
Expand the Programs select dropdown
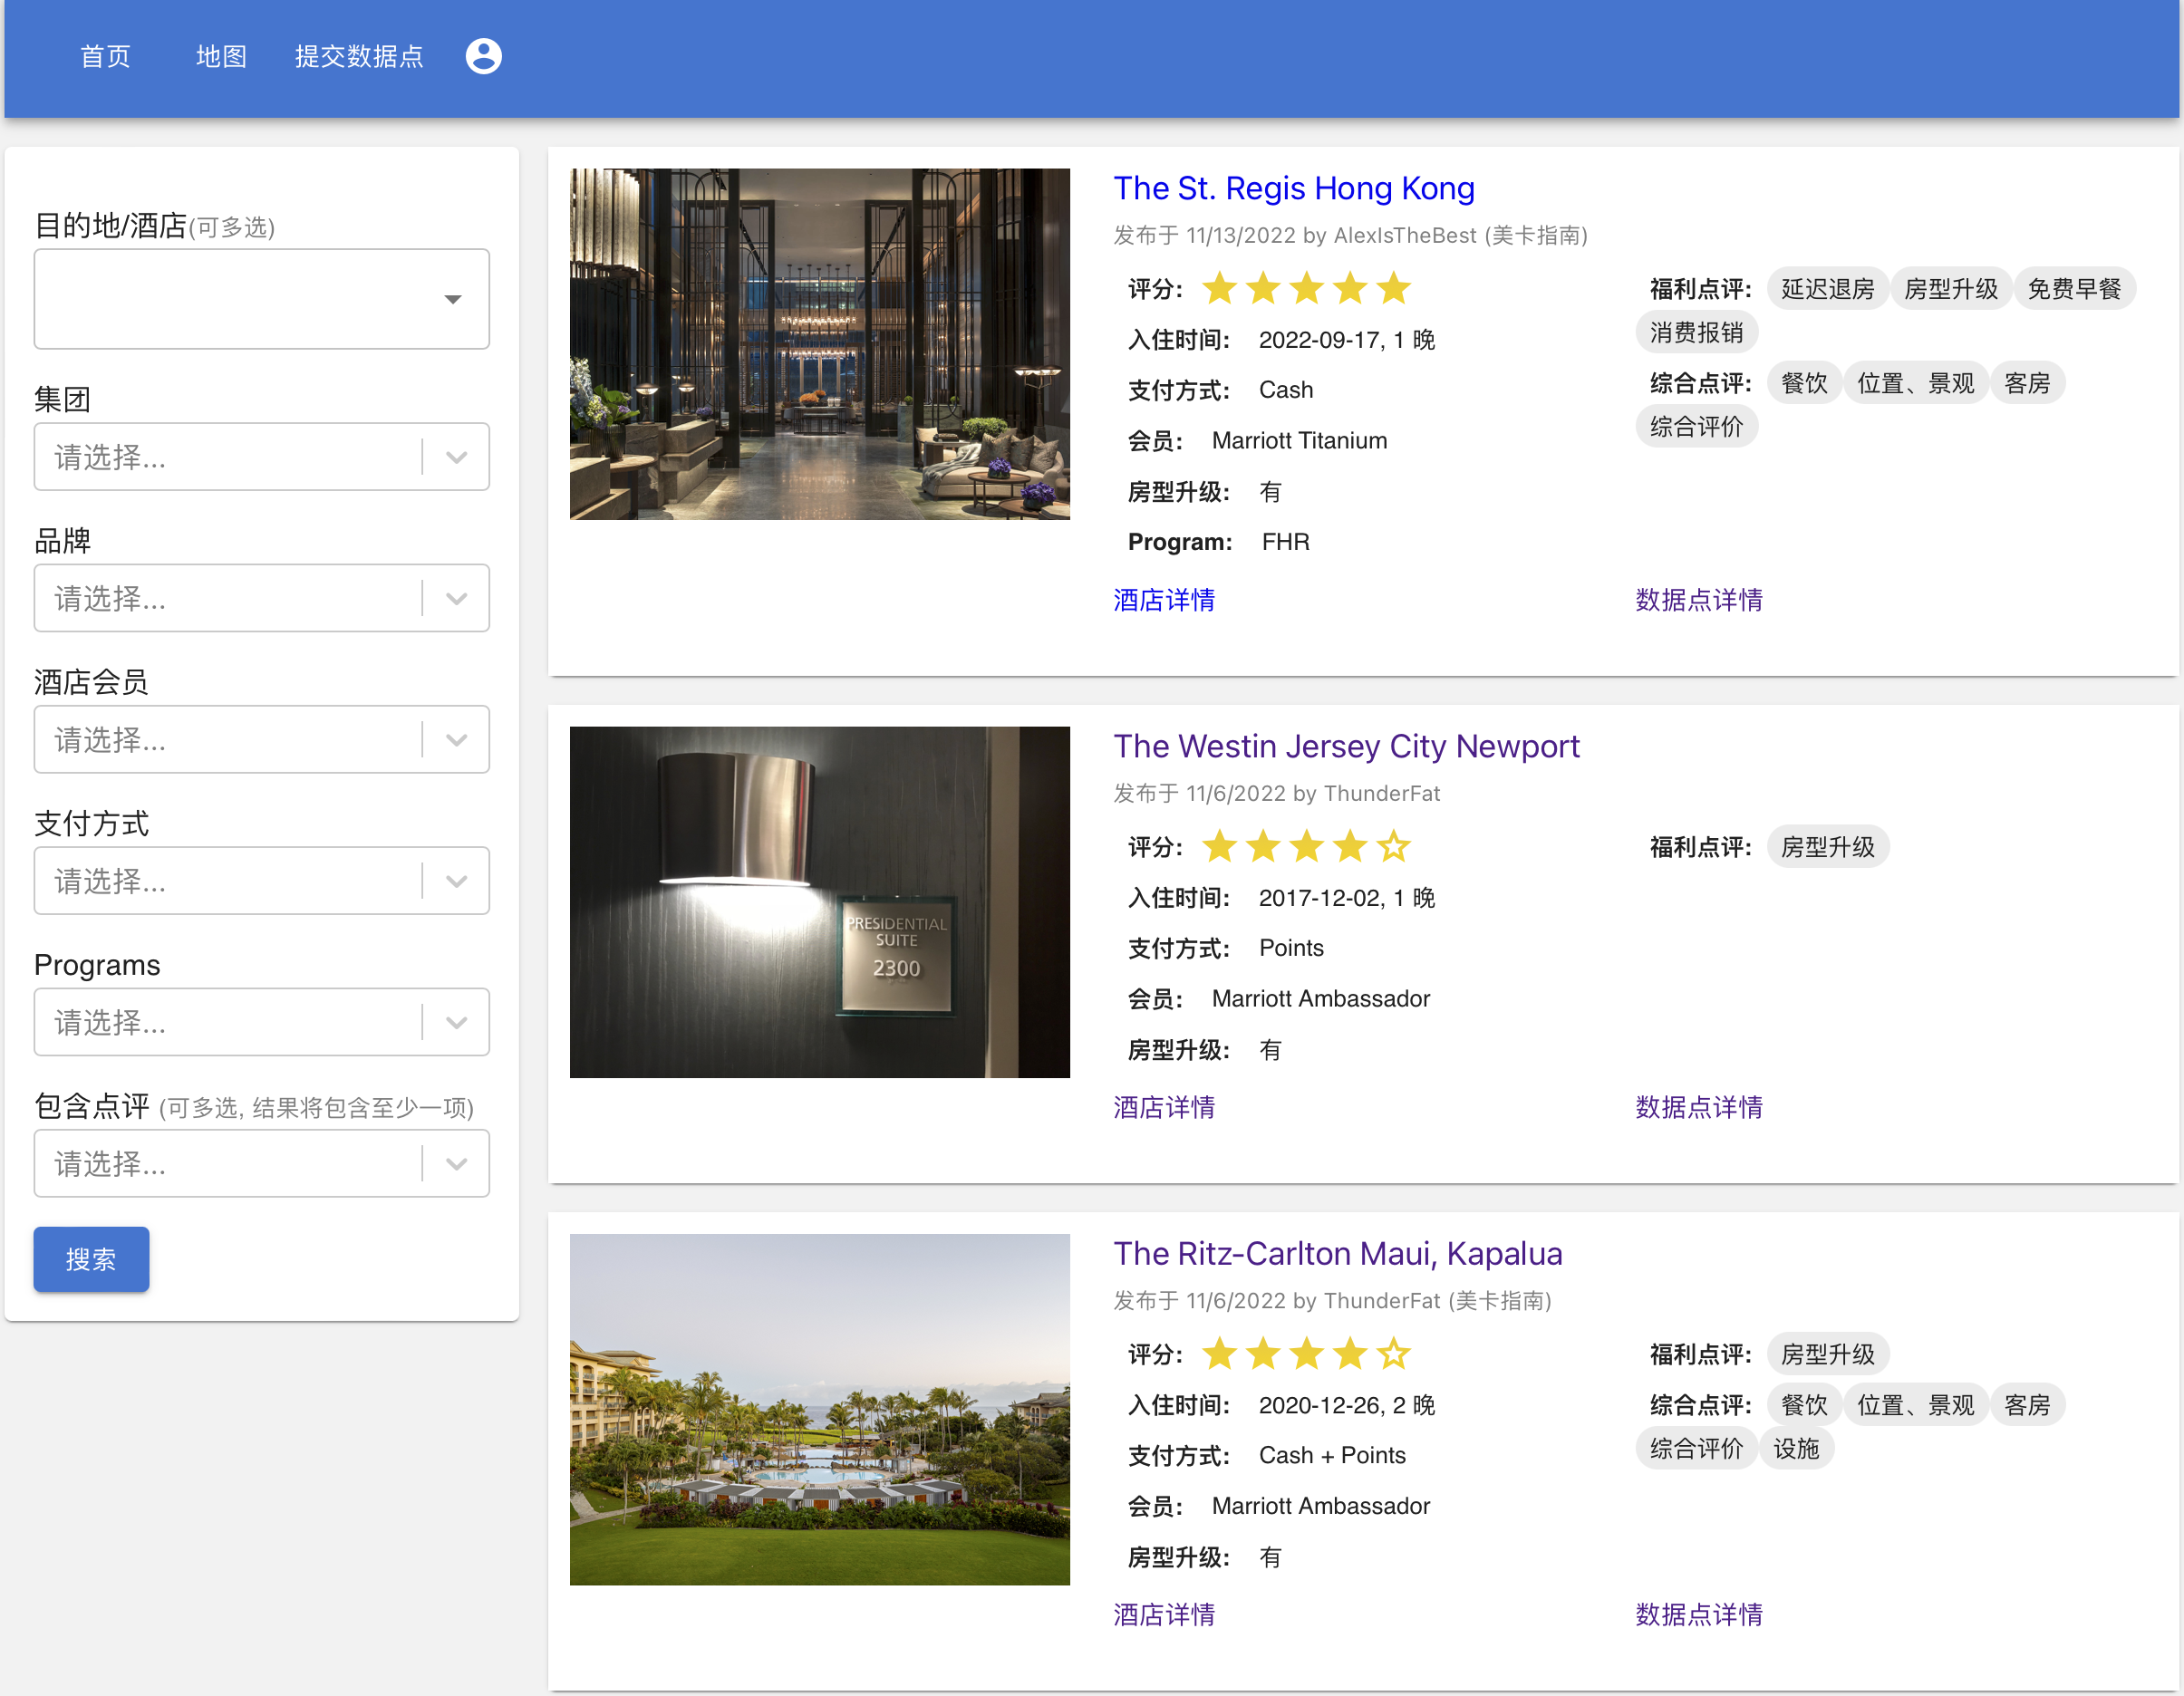pos(262,1022)
